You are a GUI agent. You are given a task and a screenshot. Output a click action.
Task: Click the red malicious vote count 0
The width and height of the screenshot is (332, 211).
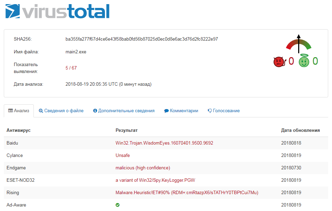pos(291,61)
